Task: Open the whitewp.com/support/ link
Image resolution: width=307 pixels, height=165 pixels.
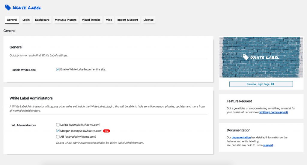Action: point(273,112)
